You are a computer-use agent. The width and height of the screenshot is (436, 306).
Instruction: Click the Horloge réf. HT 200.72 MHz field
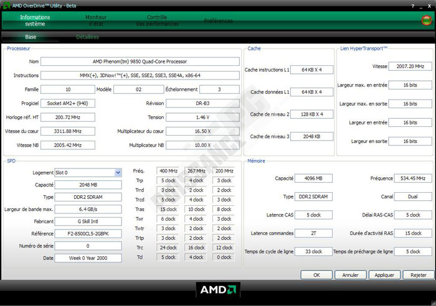(x=68, y=117)
